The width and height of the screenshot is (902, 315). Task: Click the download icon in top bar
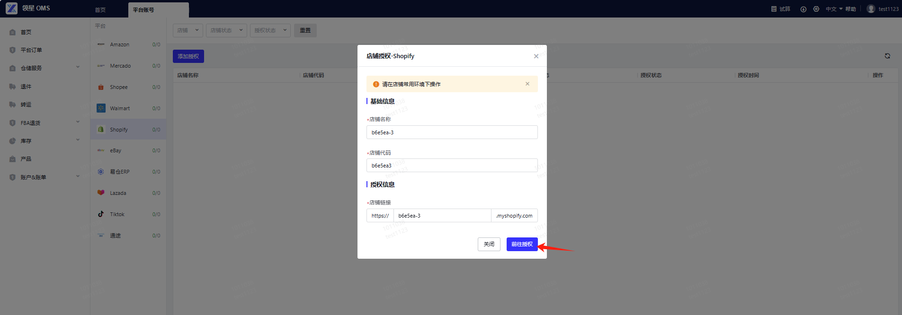pos(804,9)
